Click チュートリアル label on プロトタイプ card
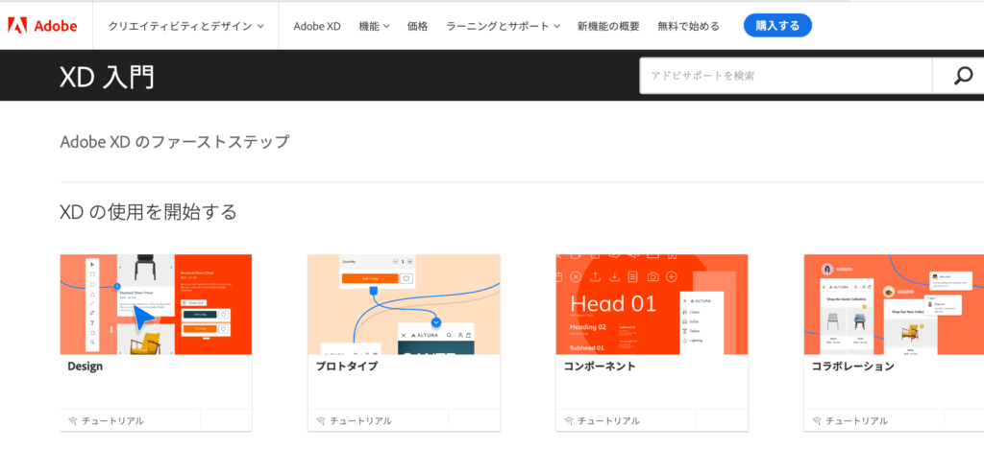 pyautogui.click(x=361, y=420)
